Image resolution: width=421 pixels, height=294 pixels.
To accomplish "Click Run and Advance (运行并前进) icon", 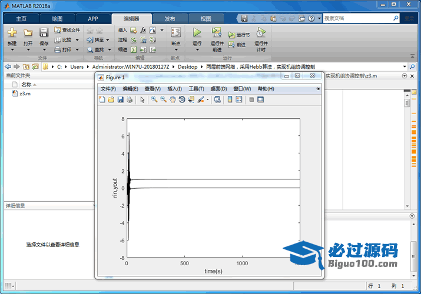I will pos(217,32).
